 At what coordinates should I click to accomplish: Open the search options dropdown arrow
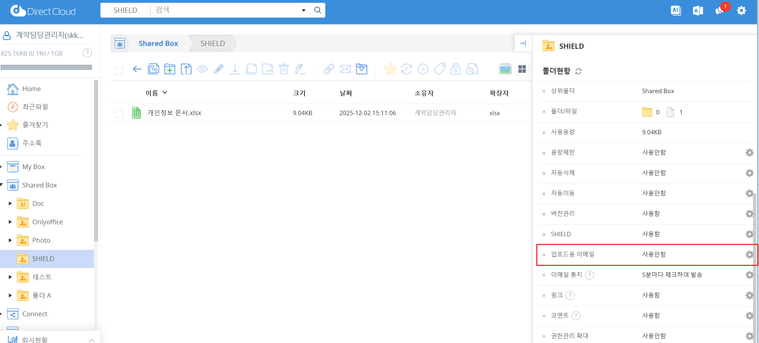click(x=304, y=10)
